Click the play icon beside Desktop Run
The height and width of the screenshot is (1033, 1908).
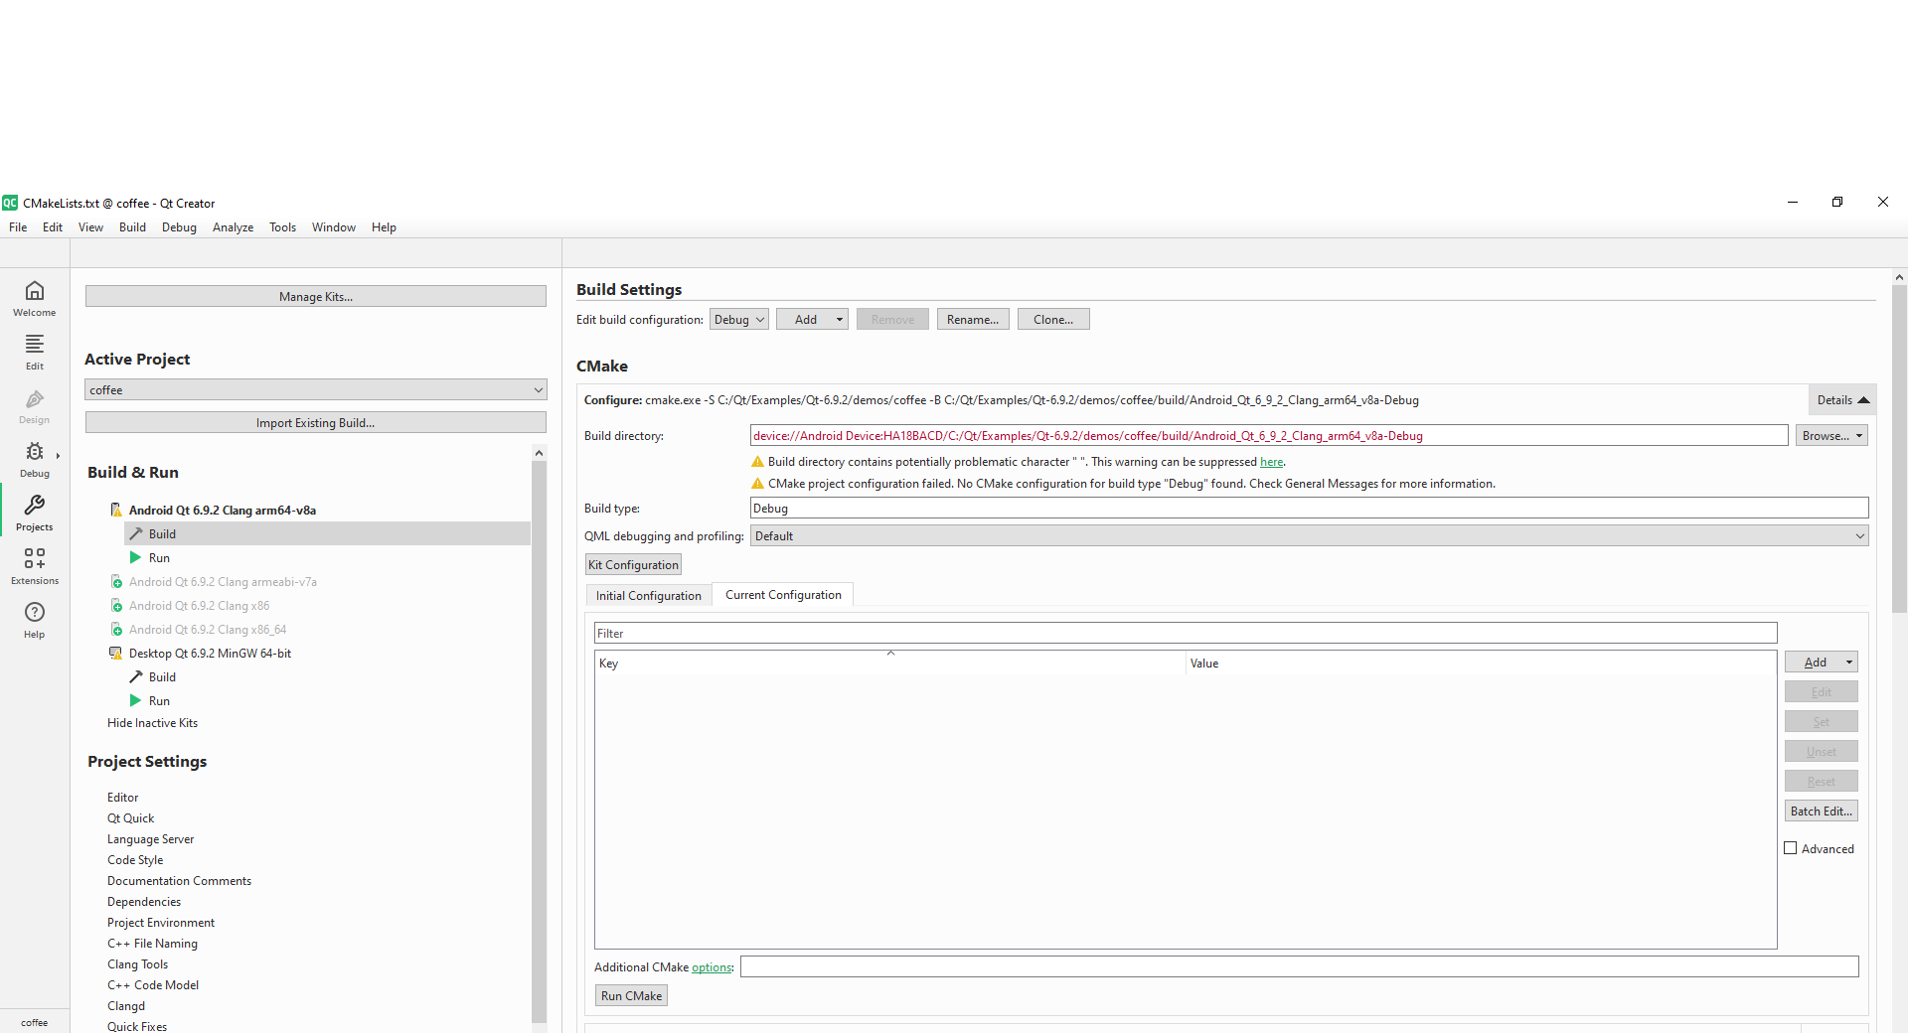136,700
